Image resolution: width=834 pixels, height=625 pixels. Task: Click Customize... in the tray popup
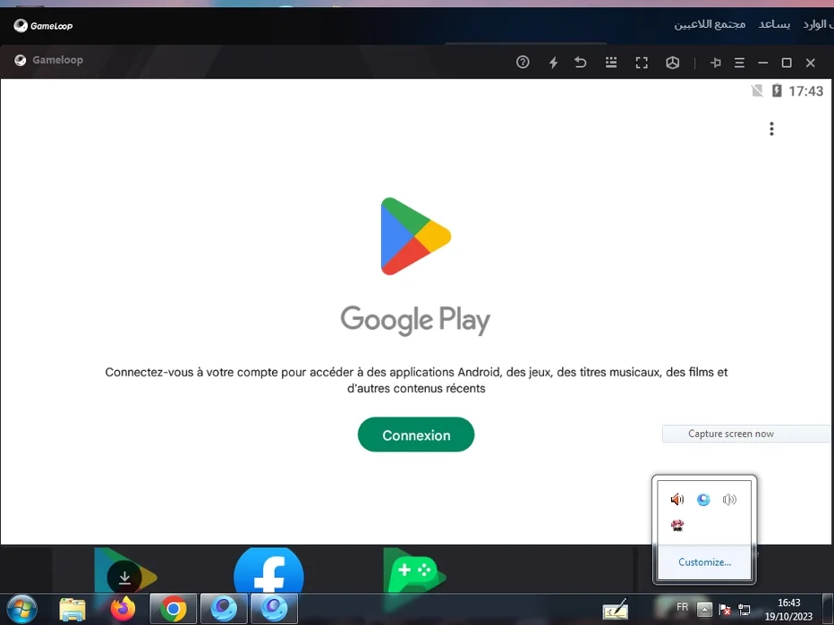click(704, 562)
